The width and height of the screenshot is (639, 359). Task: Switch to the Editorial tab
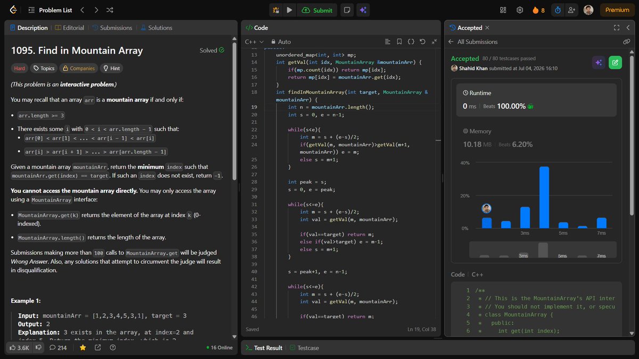point(69,28)
